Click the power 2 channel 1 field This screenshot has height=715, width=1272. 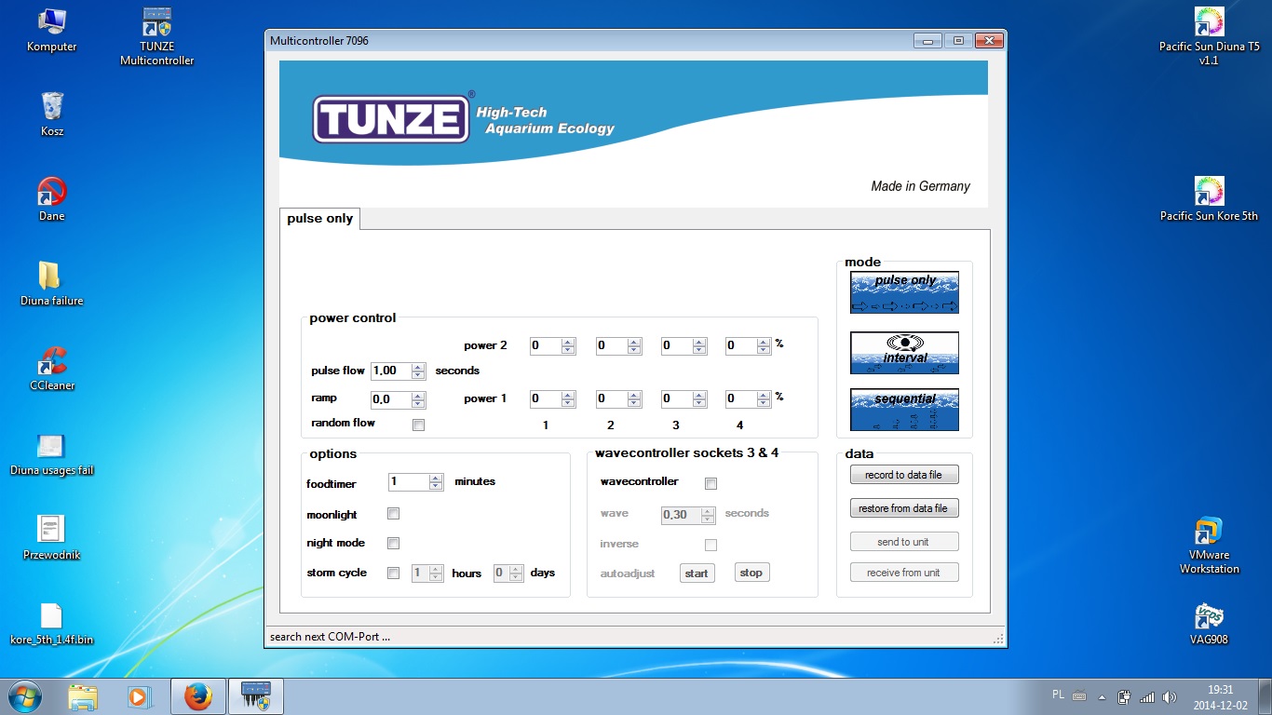click(545, 345)
